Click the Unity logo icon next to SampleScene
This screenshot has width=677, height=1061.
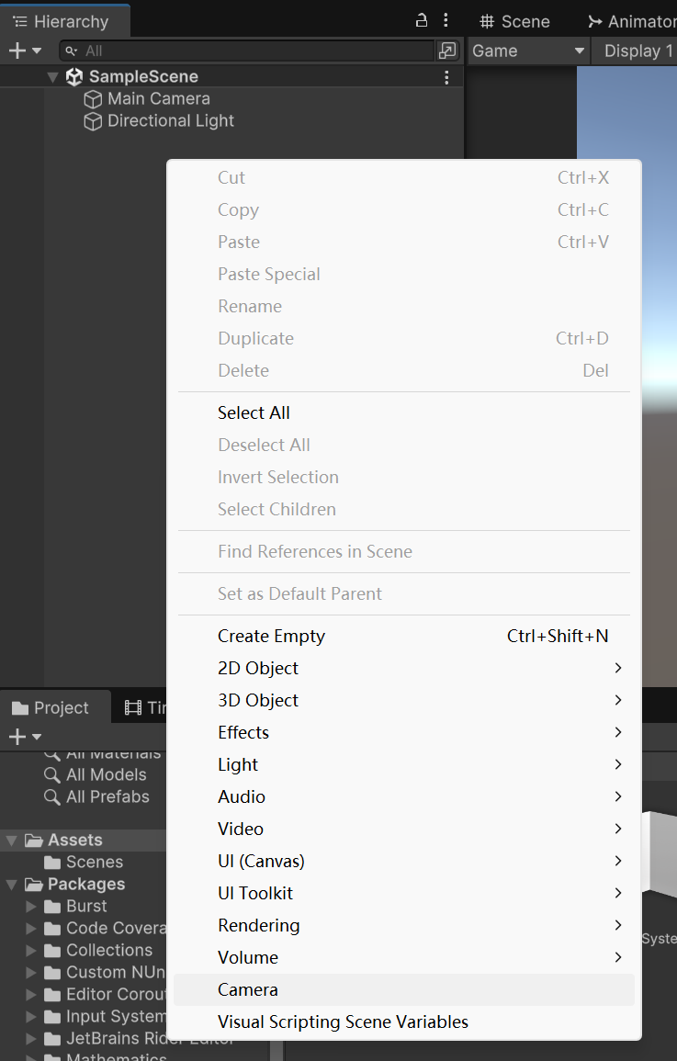(x=74, y=76)
